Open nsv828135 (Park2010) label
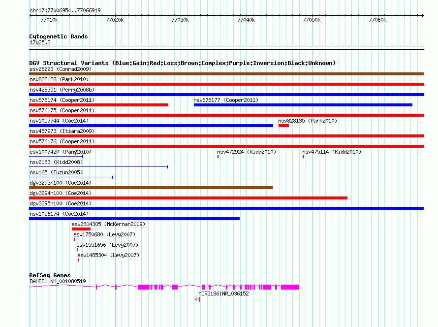 click(x=308, y=121)
